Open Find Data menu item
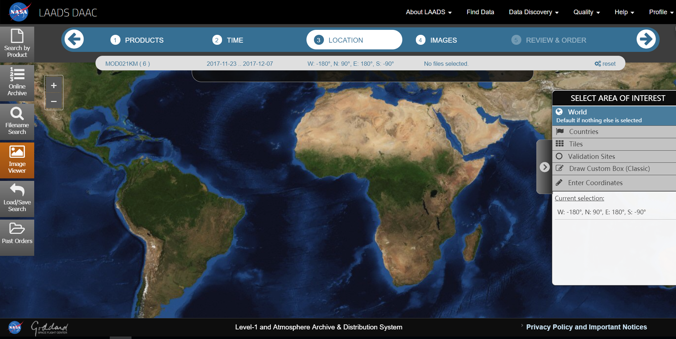Screen dimensions: 676x339 click(x=480, y=12)
